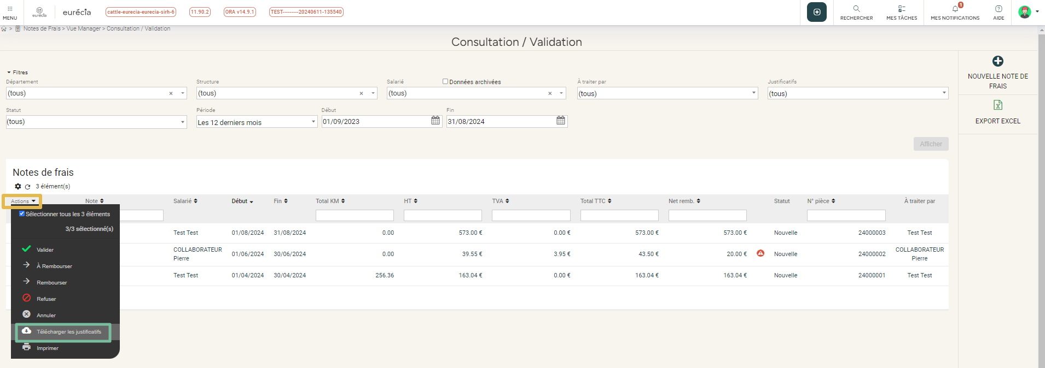1045x368 pixels.
Task: Open the Période dropdown
Action: click(313, 122)
